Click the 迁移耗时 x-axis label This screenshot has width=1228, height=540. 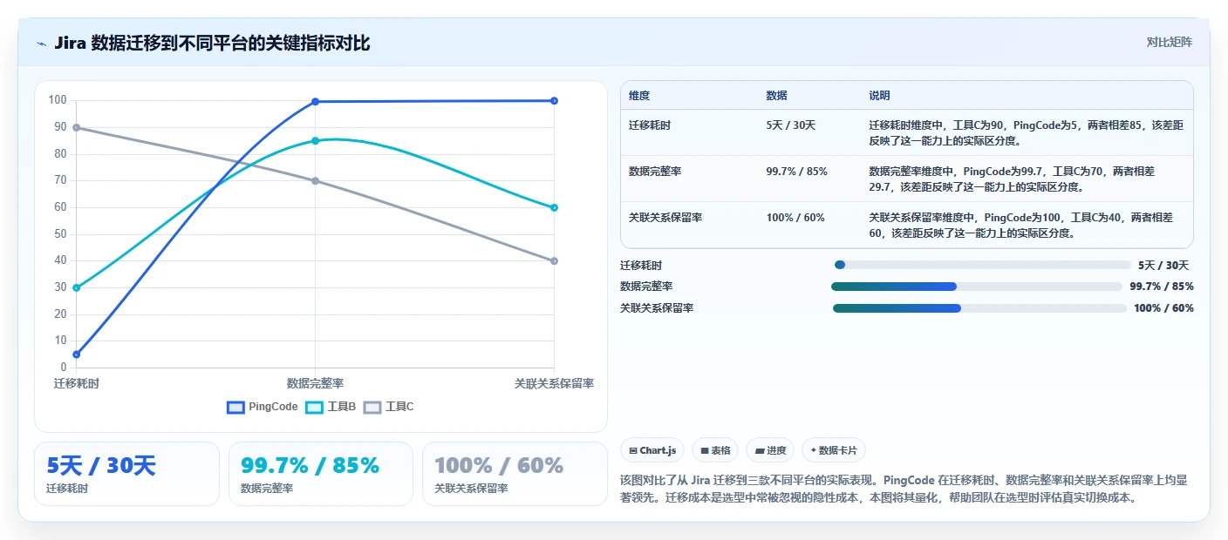tap(77, 383)
